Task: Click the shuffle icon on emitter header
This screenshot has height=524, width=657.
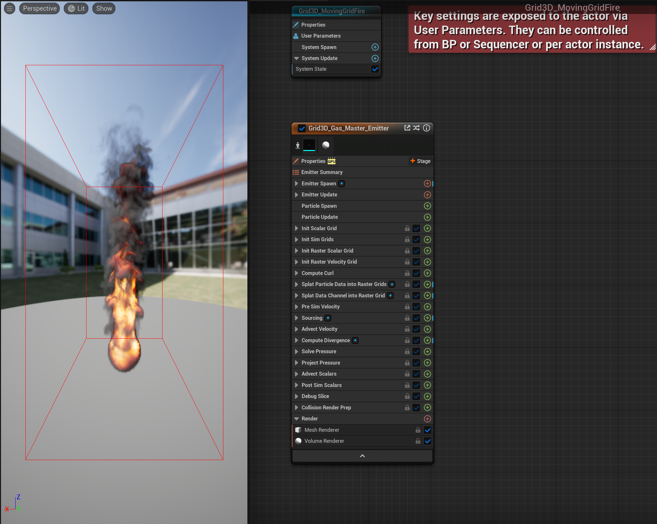Action: point(416,128)
